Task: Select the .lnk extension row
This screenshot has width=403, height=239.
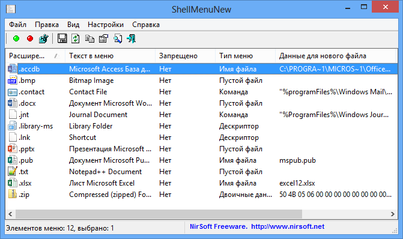Action: click(202, 138)
